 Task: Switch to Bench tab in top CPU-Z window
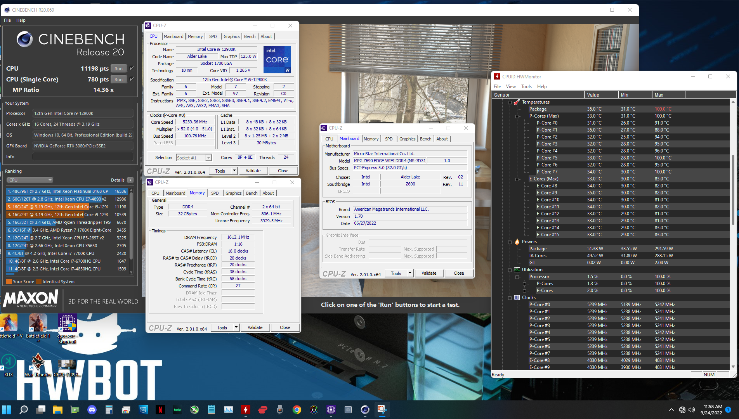(250, 36)
